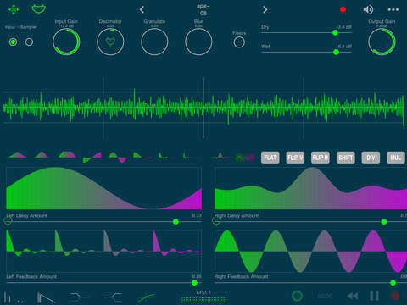This screenshot has width=407, height=305.
Task: Click the FLIP V button
Action: pos(295,158)
